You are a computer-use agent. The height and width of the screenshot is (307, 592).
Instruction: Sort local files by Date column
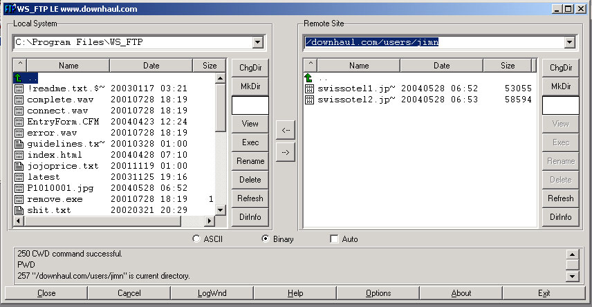[151, 65]
